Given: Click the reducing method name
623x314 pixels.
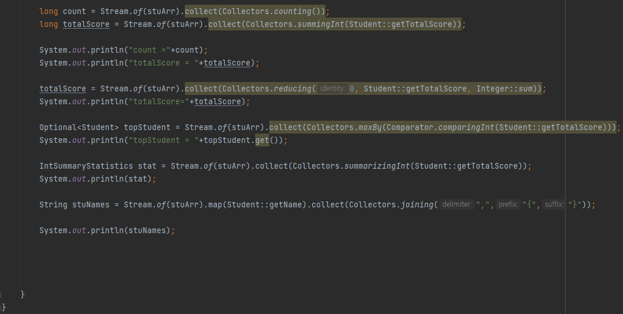Looking at the screenshot, I should click(x=292, y=88).
